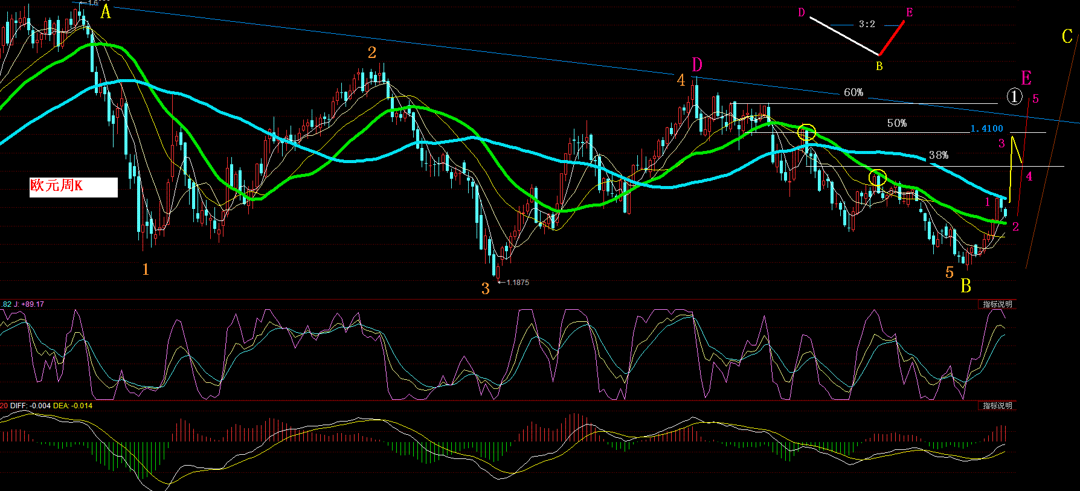1080x491 pixels.
Task: Select orange wave label 3 beside 1.1875
Action: click(x=486, y=289)
